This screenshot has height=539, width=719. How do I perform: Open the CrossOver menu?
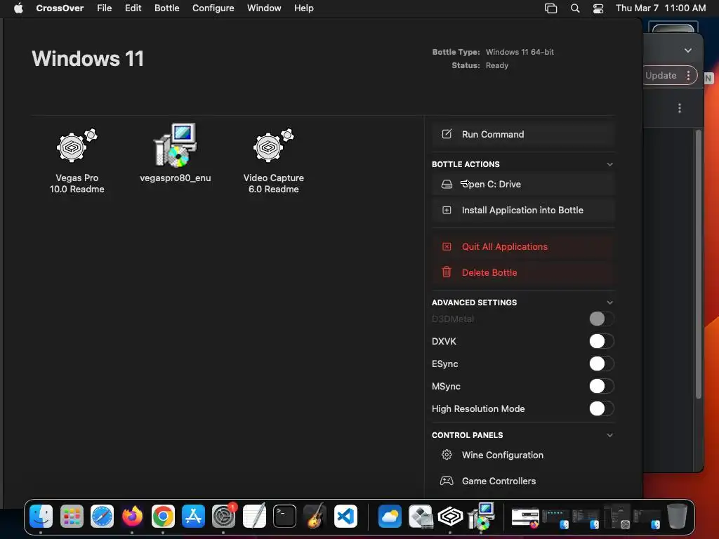60,8
